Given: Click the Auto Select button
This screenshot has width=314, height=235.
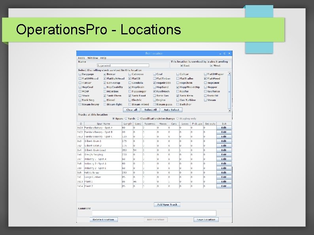Looking at the screenshot, I should point(171,110).
